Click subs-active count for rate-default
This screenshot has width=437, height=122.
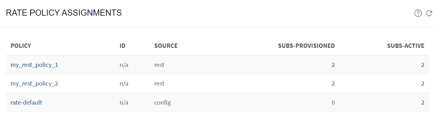[423, 102]
